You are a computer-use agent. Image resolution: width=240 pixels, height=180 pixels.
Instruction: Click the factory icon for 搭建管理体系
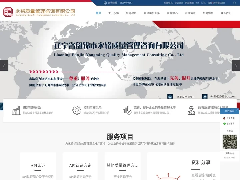16,110
